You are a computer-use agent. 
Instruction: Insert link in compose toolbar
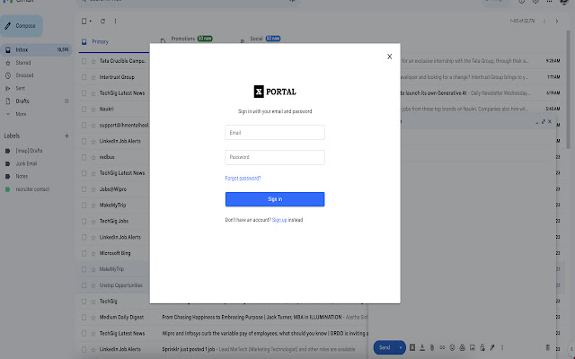click(442, 347)
